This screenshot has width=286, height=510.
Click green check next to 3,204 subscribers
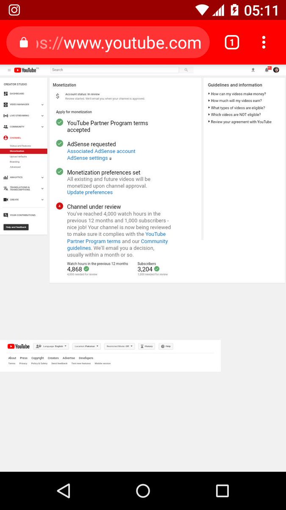157,269
